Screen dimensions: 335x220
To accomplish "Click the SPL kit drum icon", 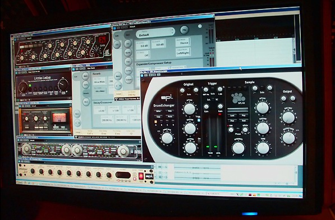I will tap(238, 98).
